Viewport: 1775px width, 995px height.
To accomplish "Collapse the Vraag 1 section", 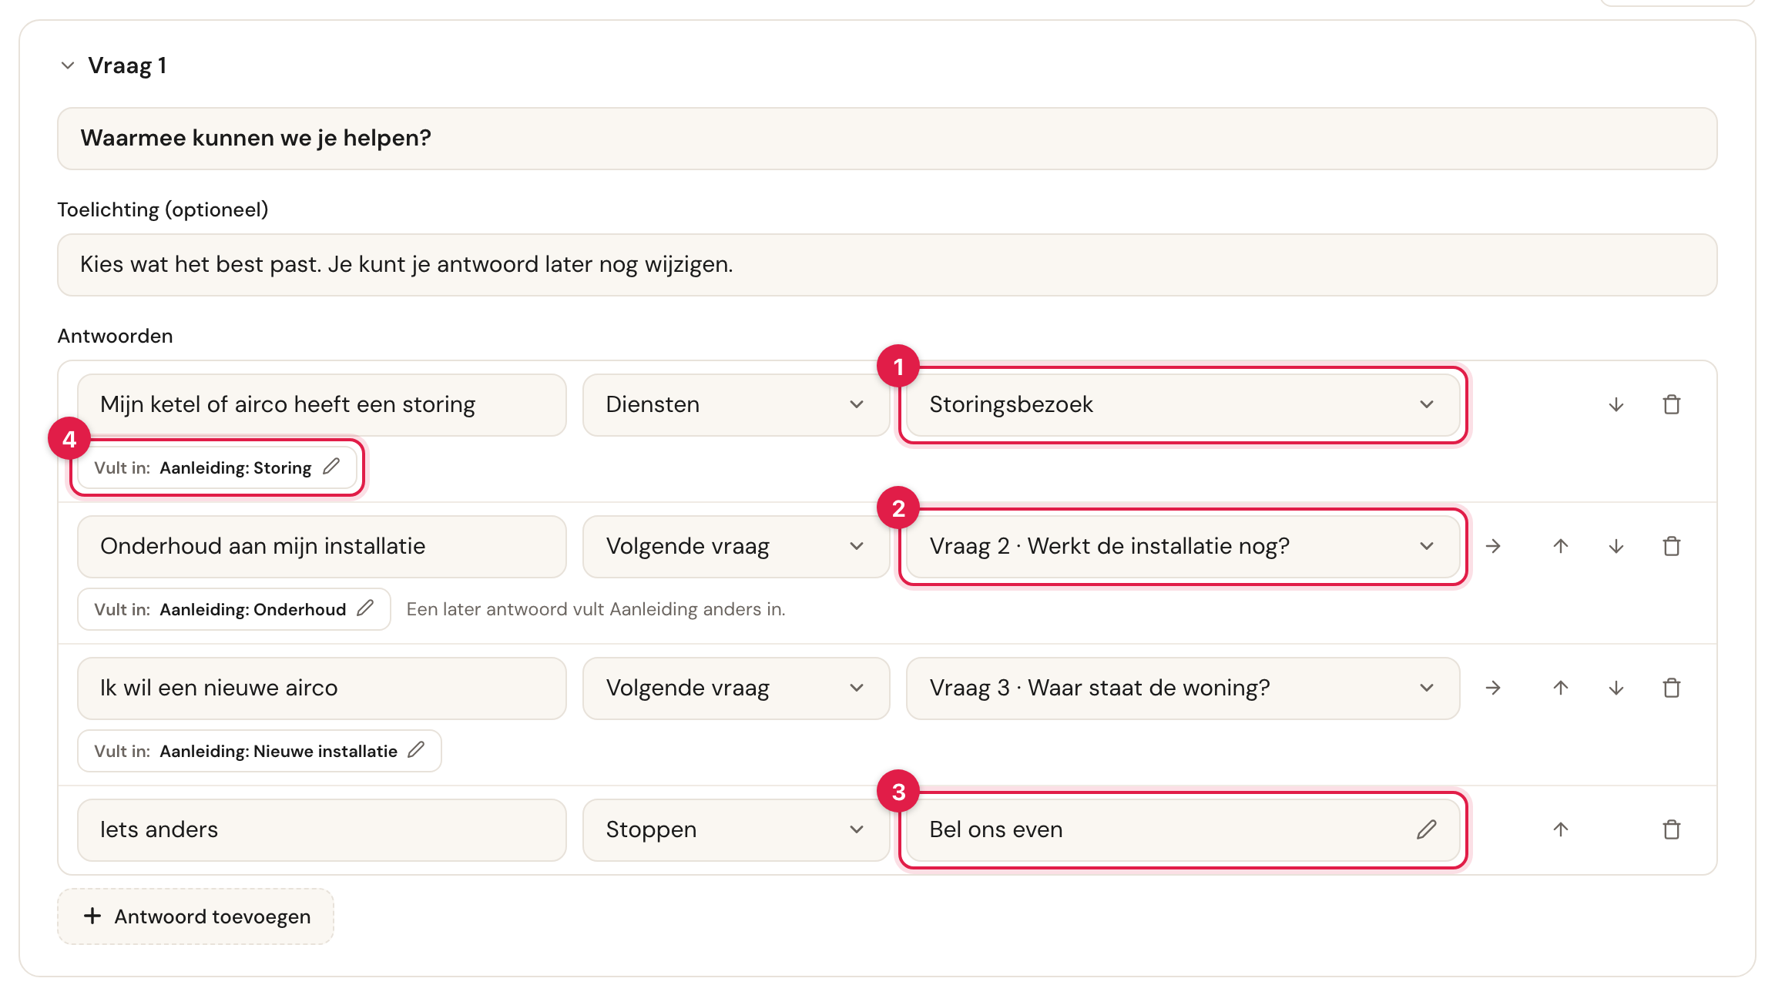I will coord(68,65).
